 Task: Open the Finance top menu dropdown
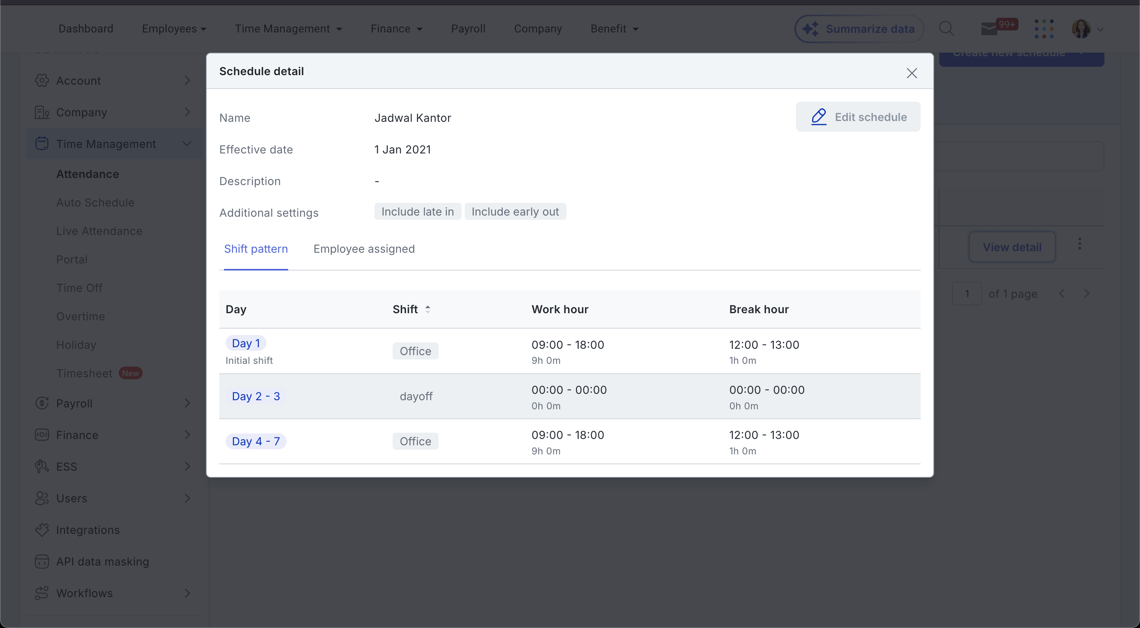point(396,29)
